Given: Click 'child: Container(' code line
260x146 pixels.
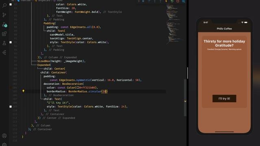Looking at the screenshot, I should [53, 73].
